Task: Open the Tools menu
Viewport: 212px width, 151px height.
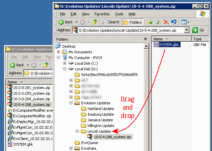Action: [x=119, y=14]
